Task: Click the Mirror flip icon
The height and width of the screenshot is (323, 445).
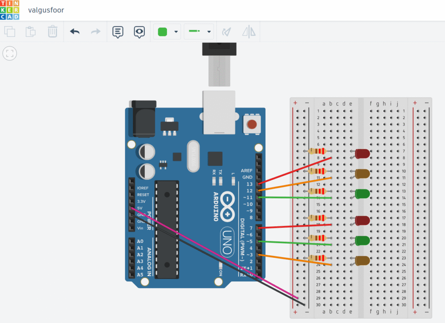Action: point(249,32)
